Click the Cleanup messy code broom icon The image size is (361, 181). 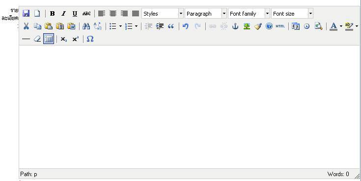click(258, 26)
